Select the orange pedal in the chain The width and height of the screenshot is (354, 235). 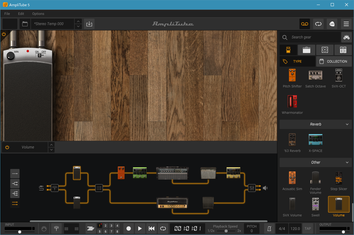click(x=121, y=173)
